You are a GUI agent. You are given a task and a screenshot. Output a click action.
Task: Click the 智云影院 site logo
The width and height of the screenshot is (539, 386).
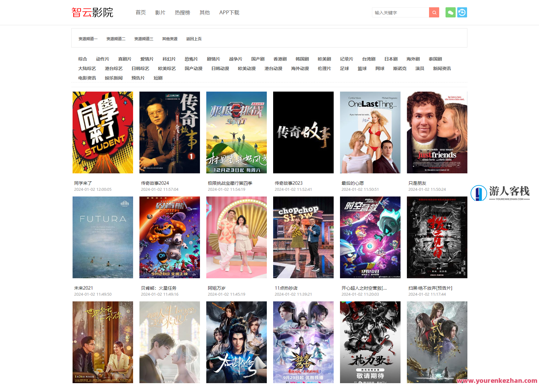92,12
